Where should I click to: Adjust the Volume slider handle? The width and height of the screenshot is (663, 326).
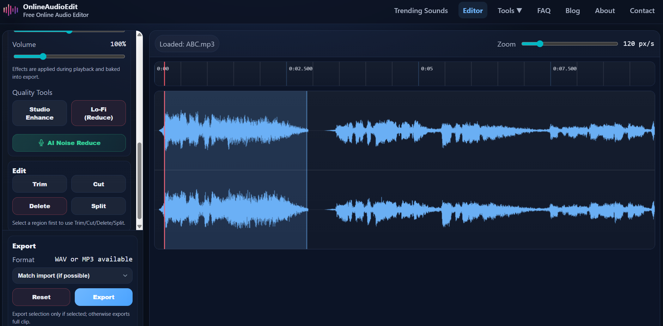click(x=43, y=56)
